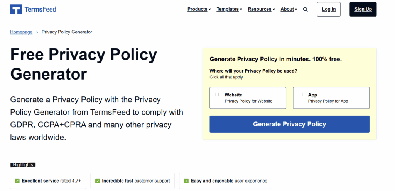Select the Privacy Policy for App option card
Image resolution: width=395 pixels, height=191 pixels.
(x=331, y=98)
